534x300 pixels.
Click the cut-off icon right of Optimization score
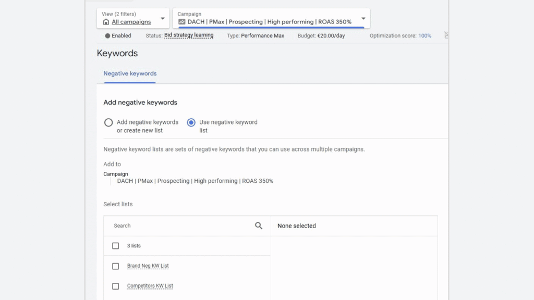pyautogui.click(x=446, y=35)
